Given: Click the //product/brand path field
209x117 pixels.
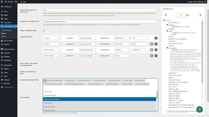Looking at the screenshot, I should pyautogui.click(x=87, y=50).
